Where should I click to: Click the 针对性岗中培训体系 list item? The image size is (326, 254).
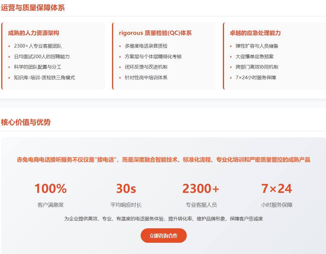coord(146,78)
